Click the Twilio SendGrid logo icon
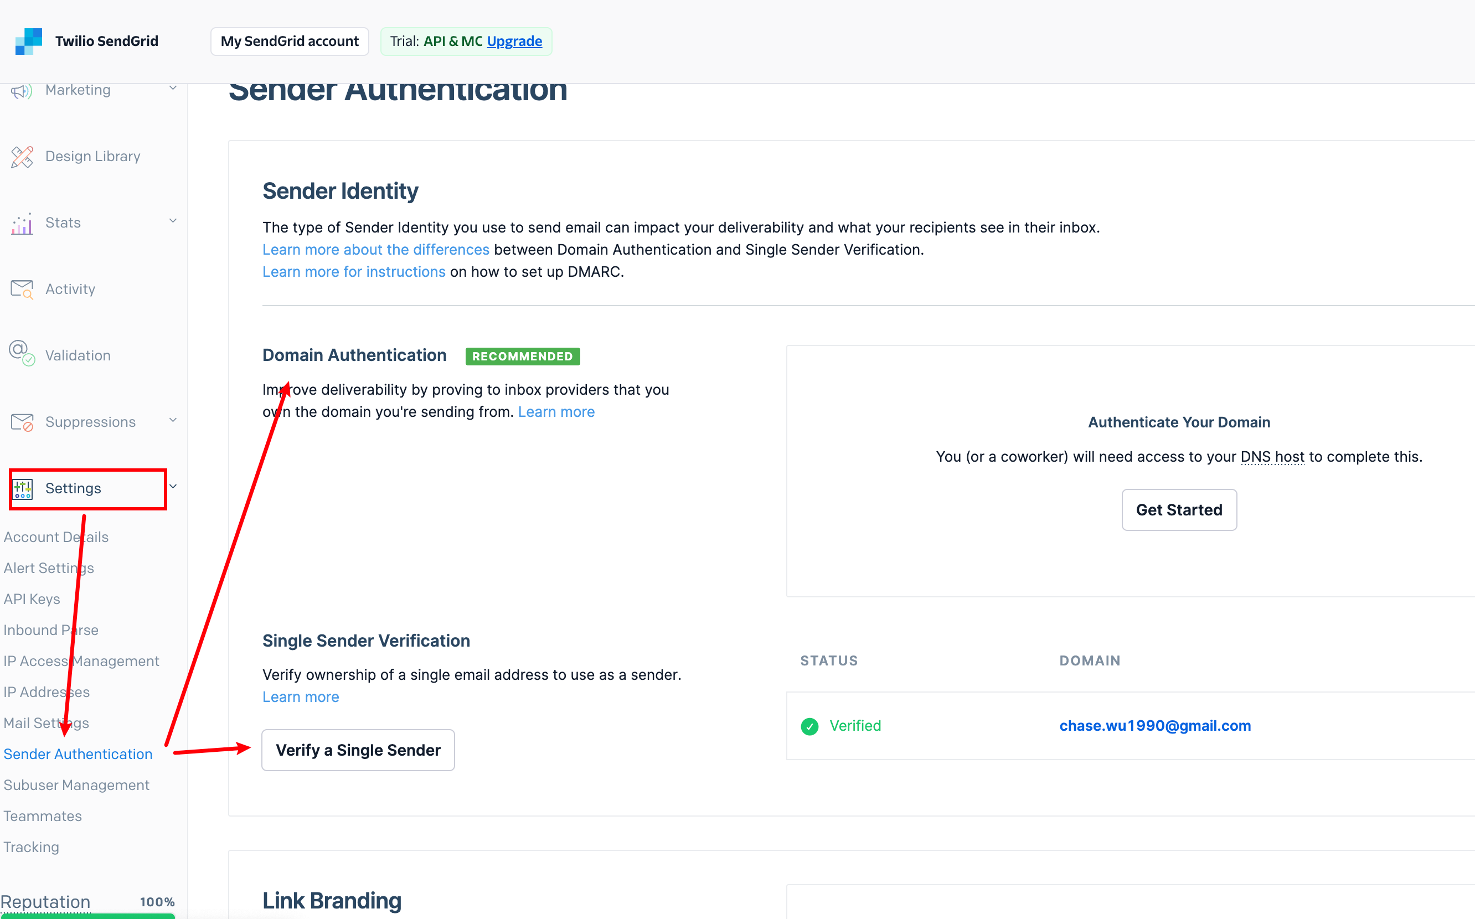1475x919 pixels. coord(29,42)
